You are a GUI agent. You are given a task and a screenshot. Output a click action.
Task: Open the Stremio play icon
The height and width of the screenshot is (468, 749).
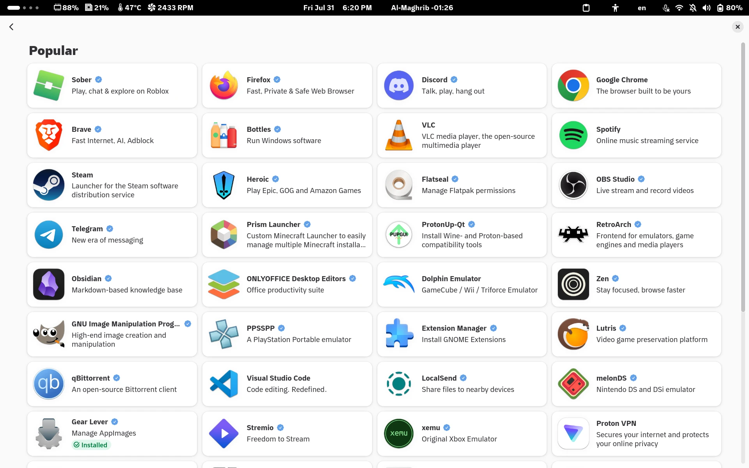224,434
